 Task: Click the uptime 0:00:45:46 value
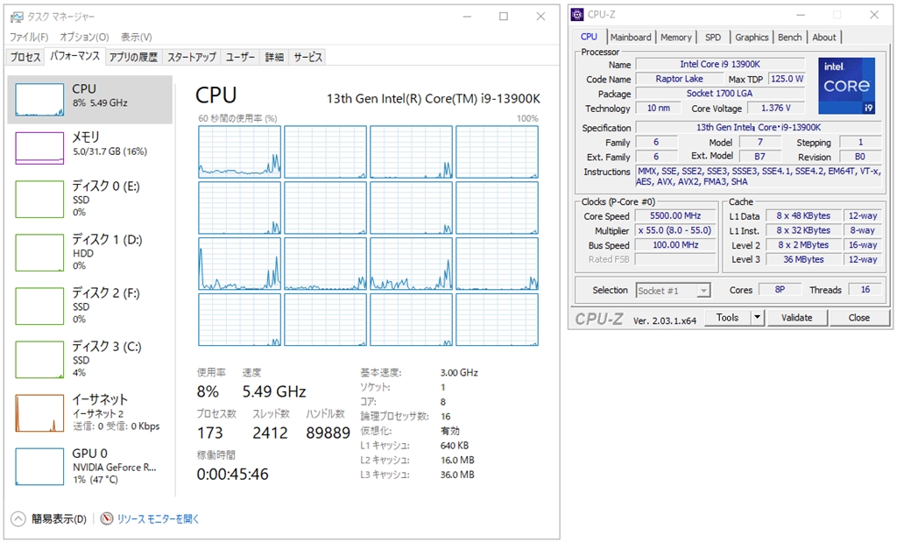point(232,474)
